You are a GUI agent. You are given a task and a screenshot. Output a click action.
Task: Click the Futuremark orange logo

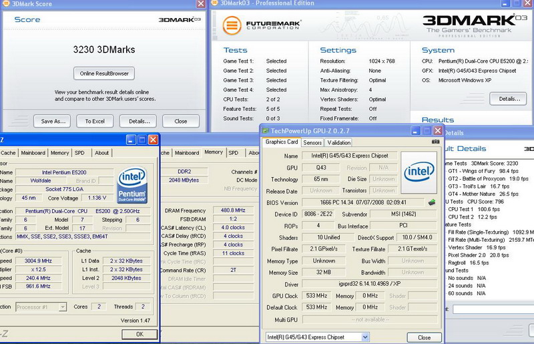pos(232,25)
